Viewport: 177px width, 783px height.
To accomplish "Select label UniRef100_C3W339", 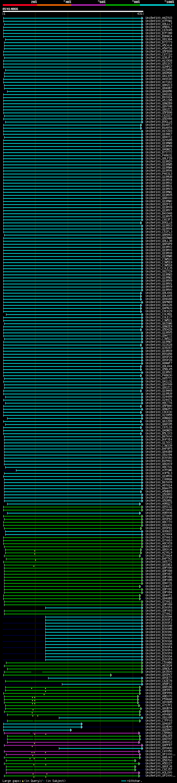I will (x=159, y=446).
